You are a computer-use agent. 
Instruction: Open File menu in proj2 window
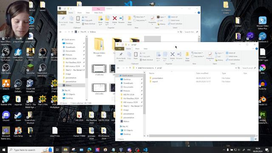pos(120,49)
